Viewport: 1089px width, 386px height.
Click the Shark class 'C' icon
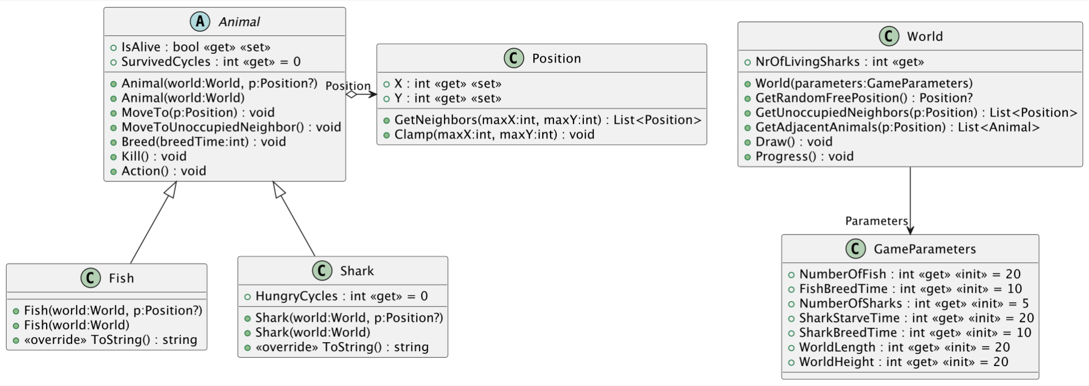tap(322, 271)
